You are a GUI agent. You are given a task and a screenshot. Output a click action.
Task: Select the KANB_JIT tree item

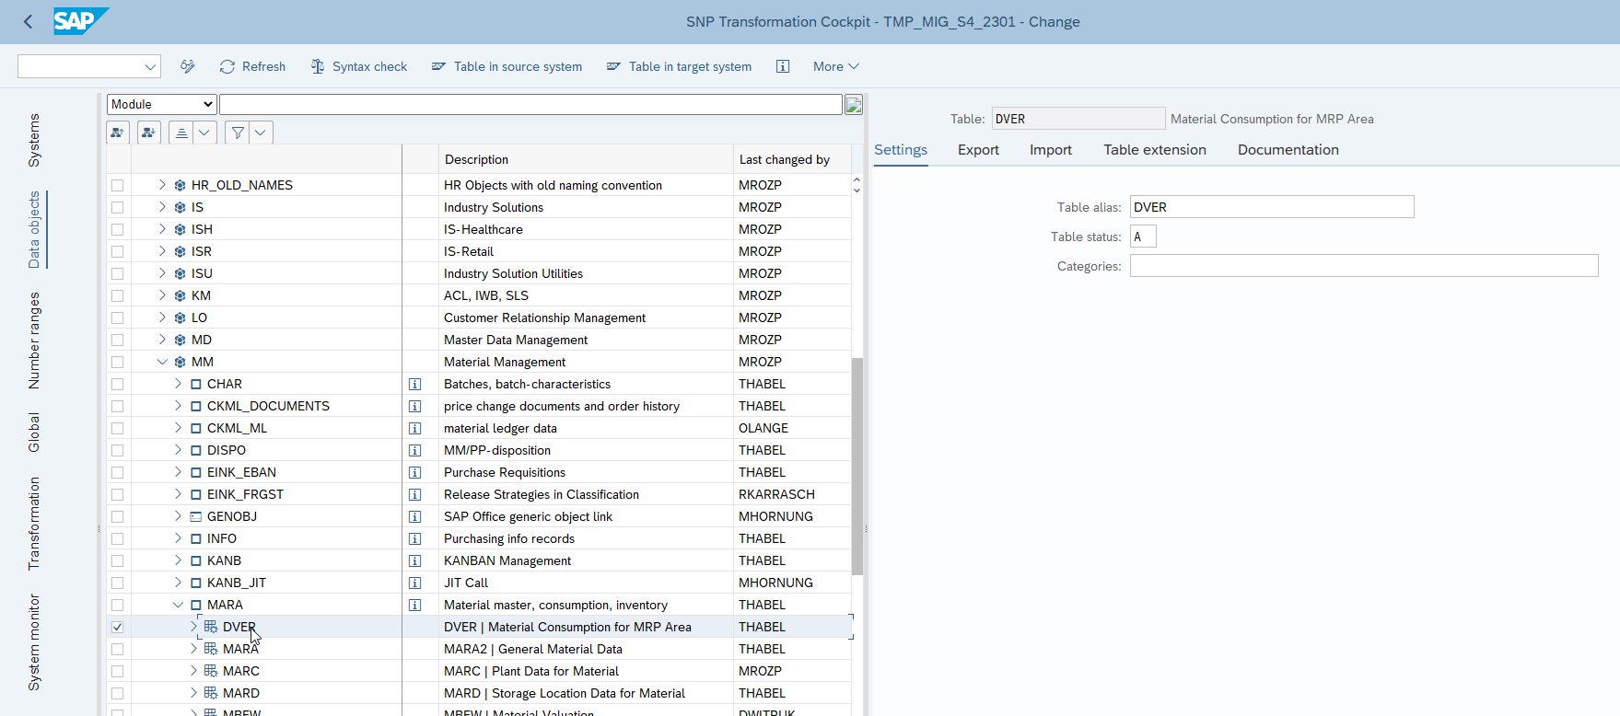(237, 583)
